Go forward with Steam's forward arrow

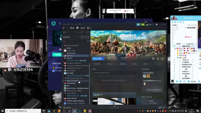pyautogui.click(x=67, y=28)
